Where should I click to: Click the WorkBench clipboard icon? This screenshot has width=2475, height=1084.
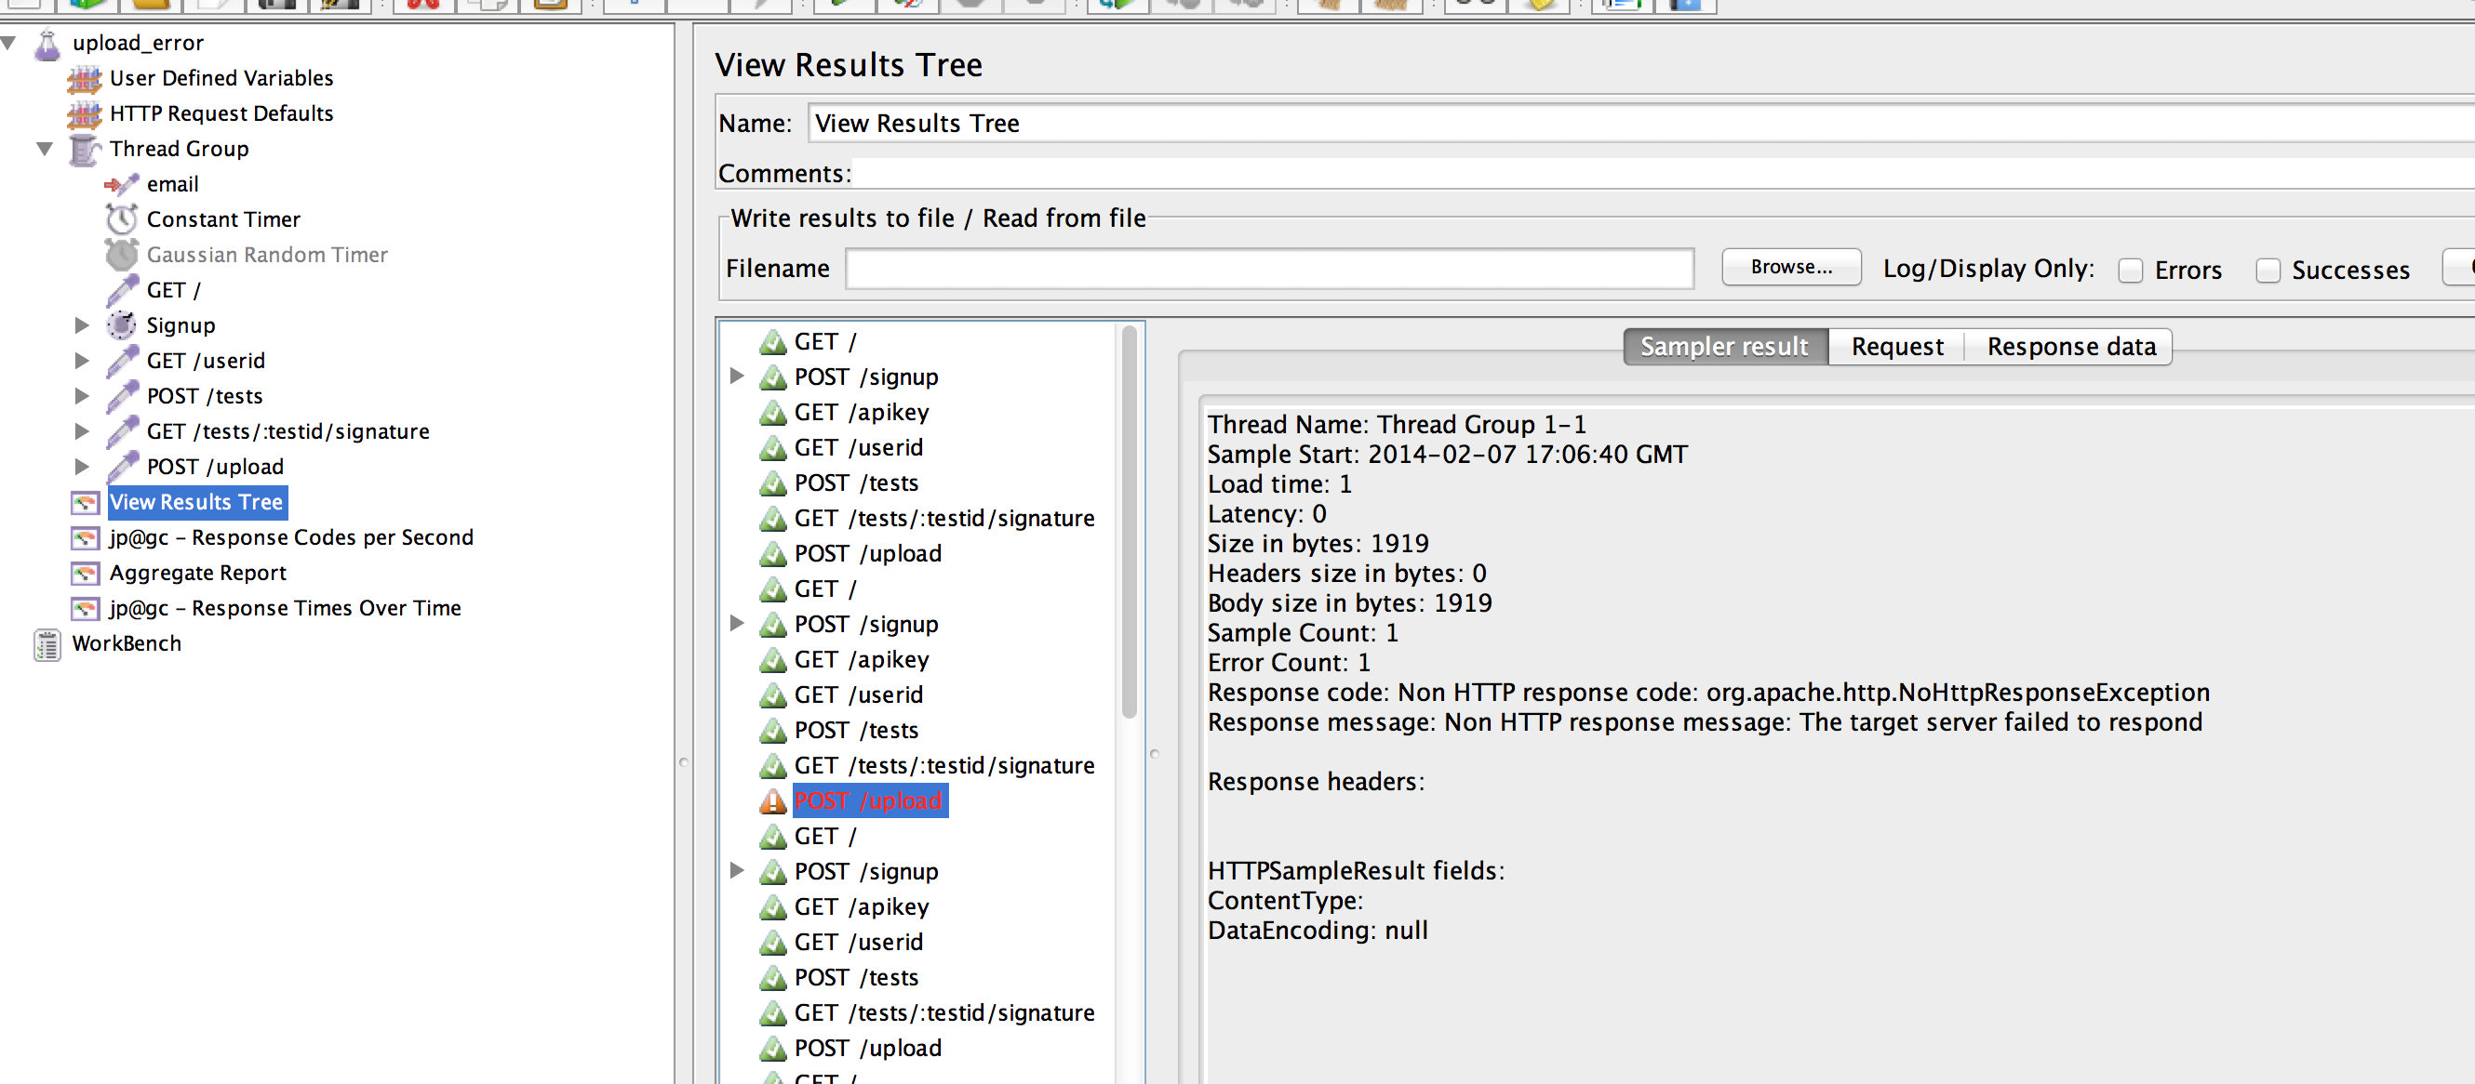click(x=47, y=643)
